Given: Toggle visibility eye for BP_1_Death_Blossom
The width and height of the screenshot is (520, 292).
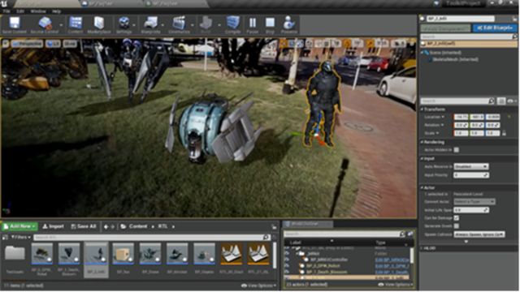Looking at the screenshot, I should [x=287, y=273].
